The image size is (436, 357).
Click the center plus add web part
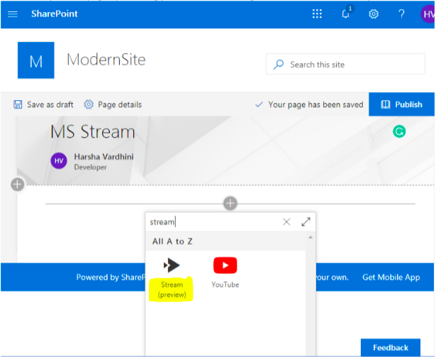pyautogui.click(x=230, y=203)
